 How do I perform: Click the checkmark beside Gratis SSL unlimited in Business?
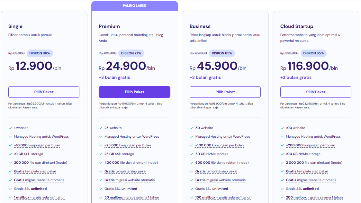pos(192,189)
